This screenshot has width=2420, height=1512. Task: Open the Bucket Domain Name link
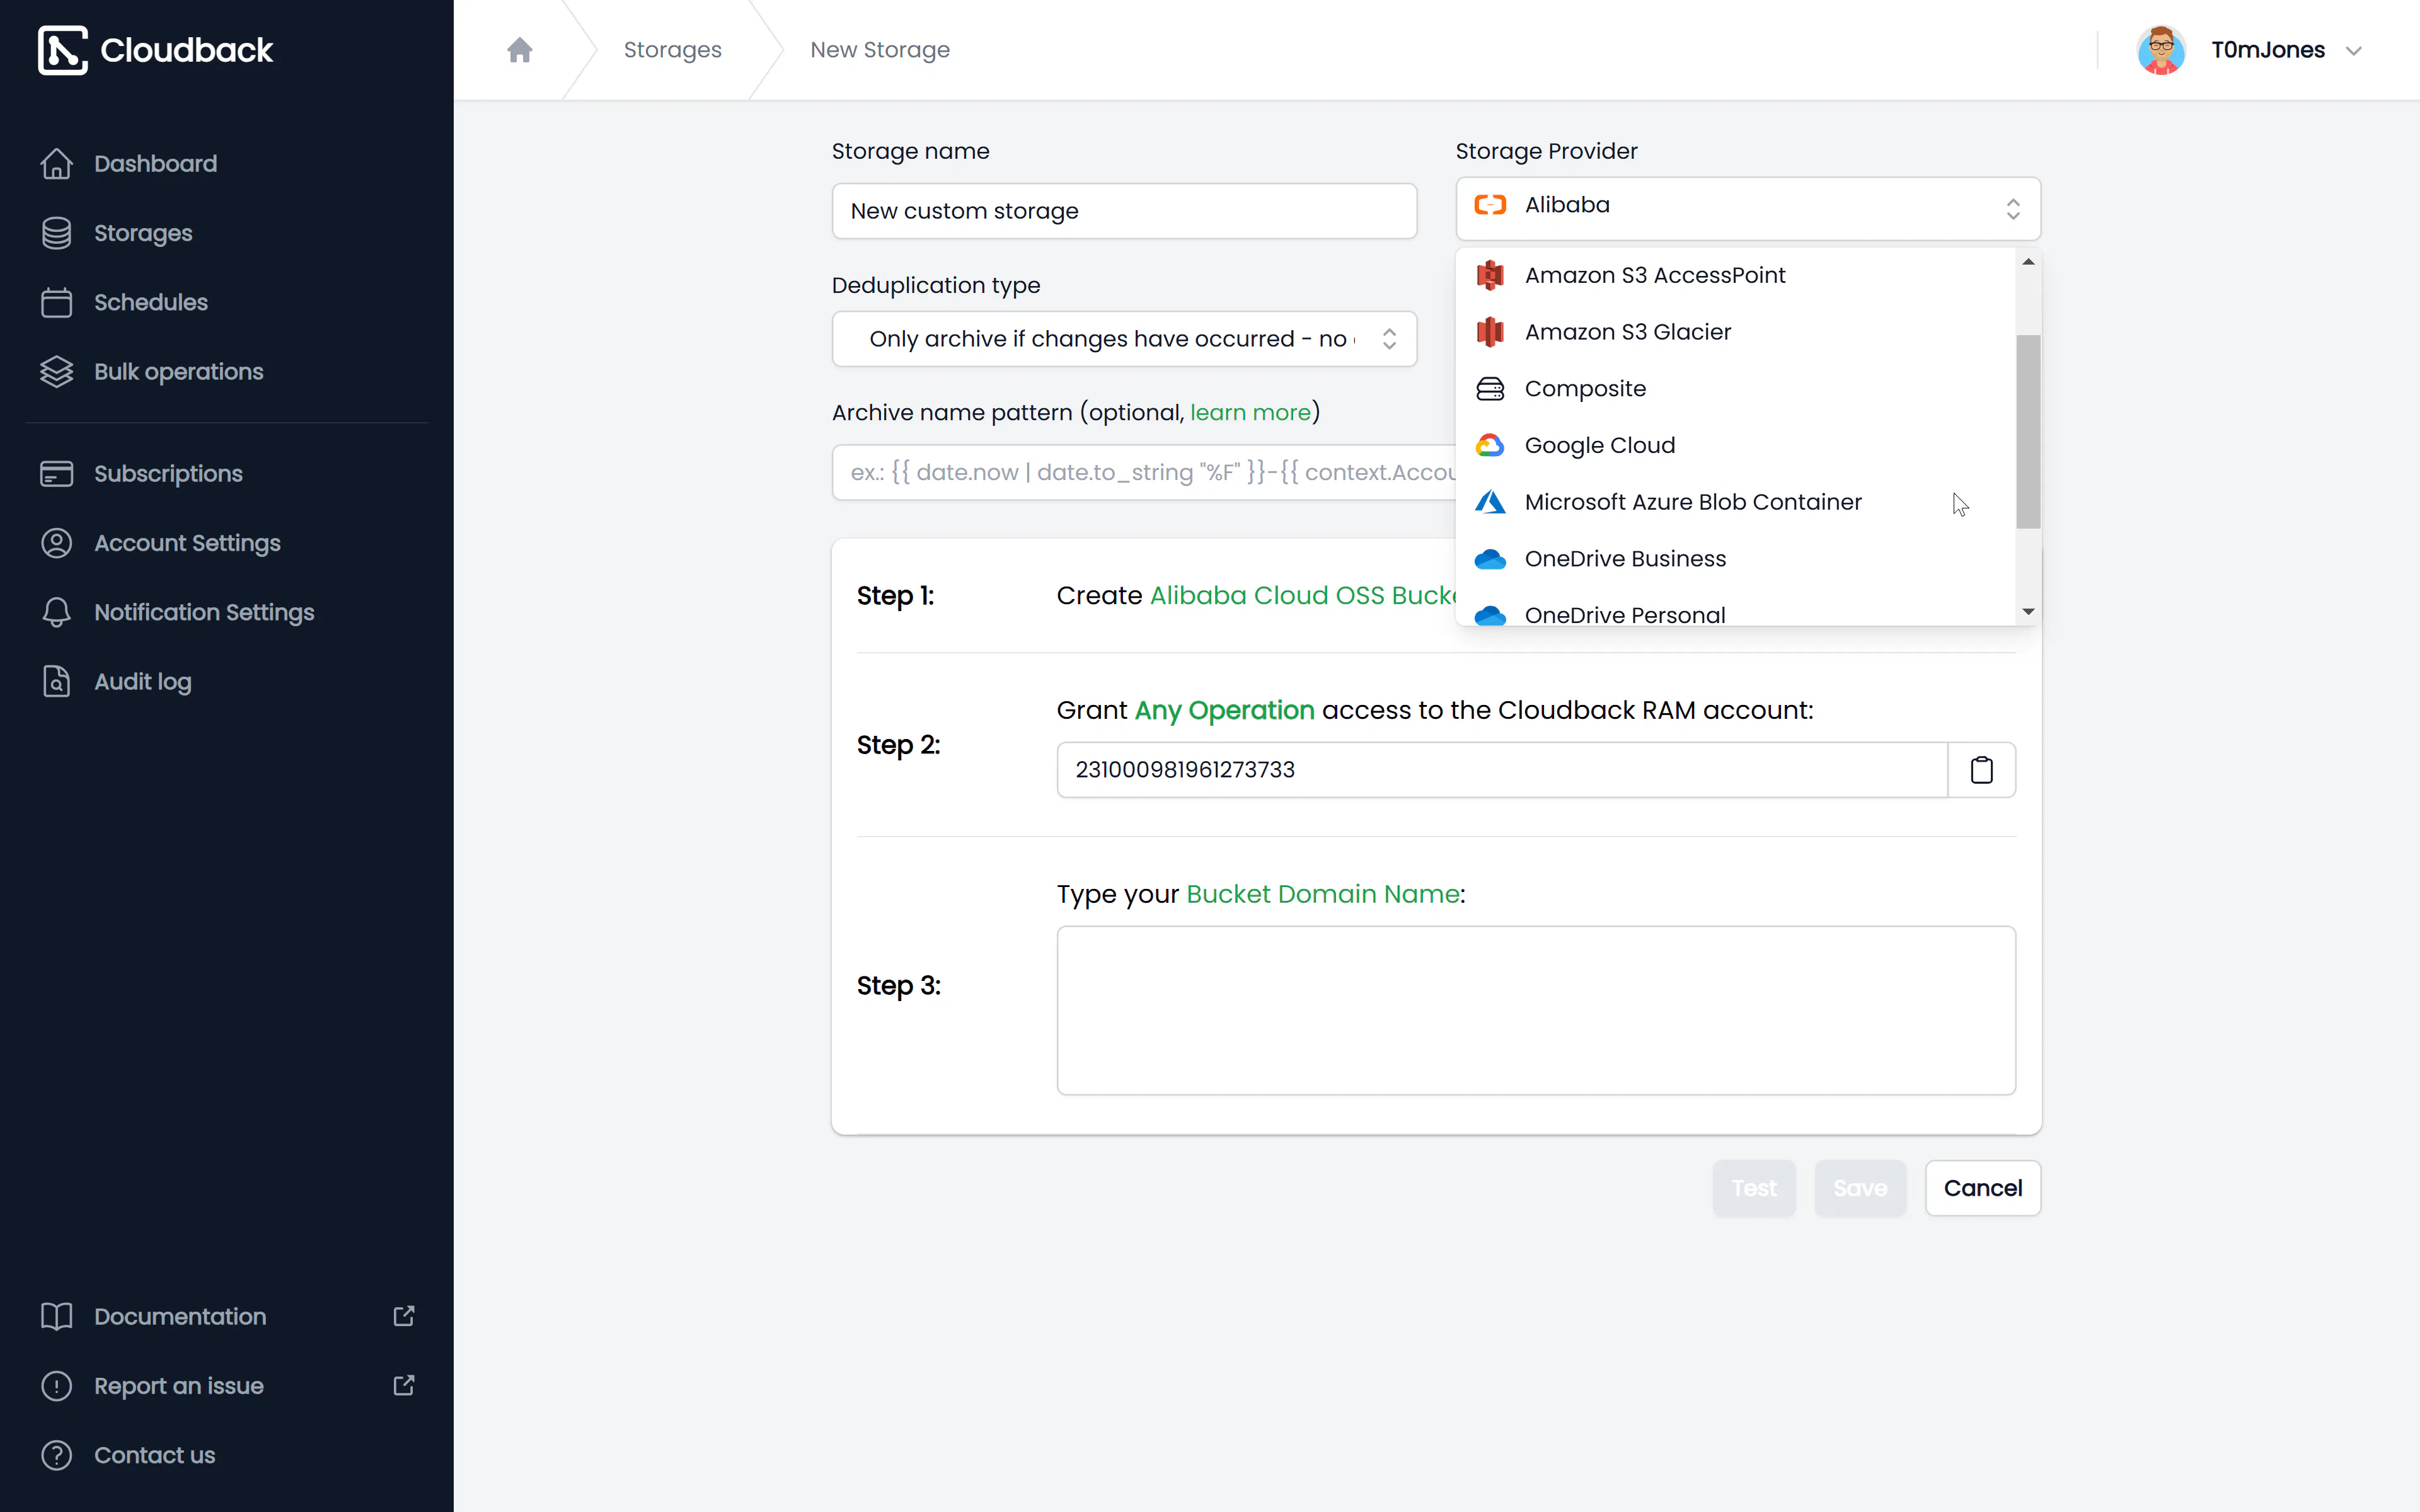coord(1322,894)
